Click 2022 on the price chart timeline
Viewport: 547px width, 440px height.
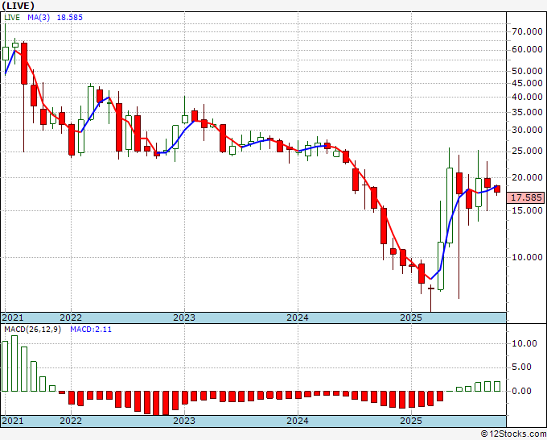tap(71, 318)
